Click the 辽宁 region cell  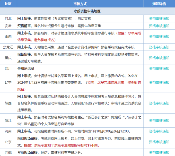click(8, 83)
